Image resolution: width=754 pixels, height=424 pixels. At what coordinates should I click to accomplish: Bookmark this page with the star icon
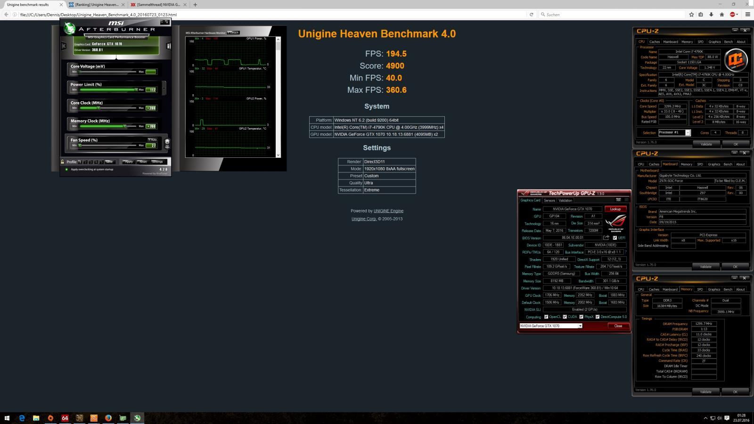691,15
